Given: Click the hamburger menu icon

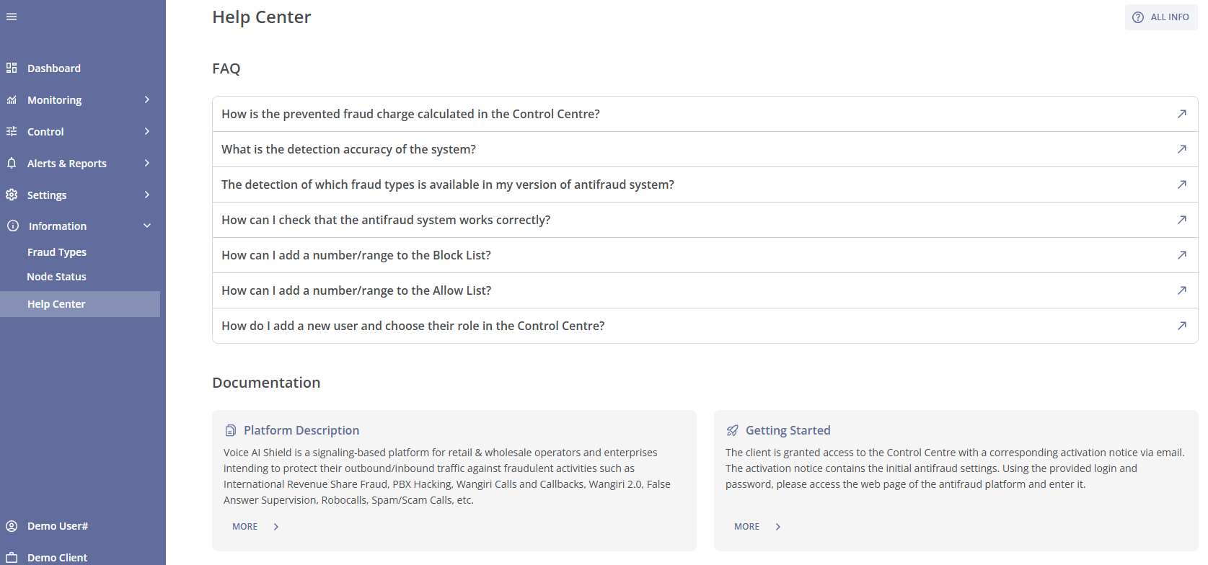Looking at the screenshot, I should pos(12,17).
